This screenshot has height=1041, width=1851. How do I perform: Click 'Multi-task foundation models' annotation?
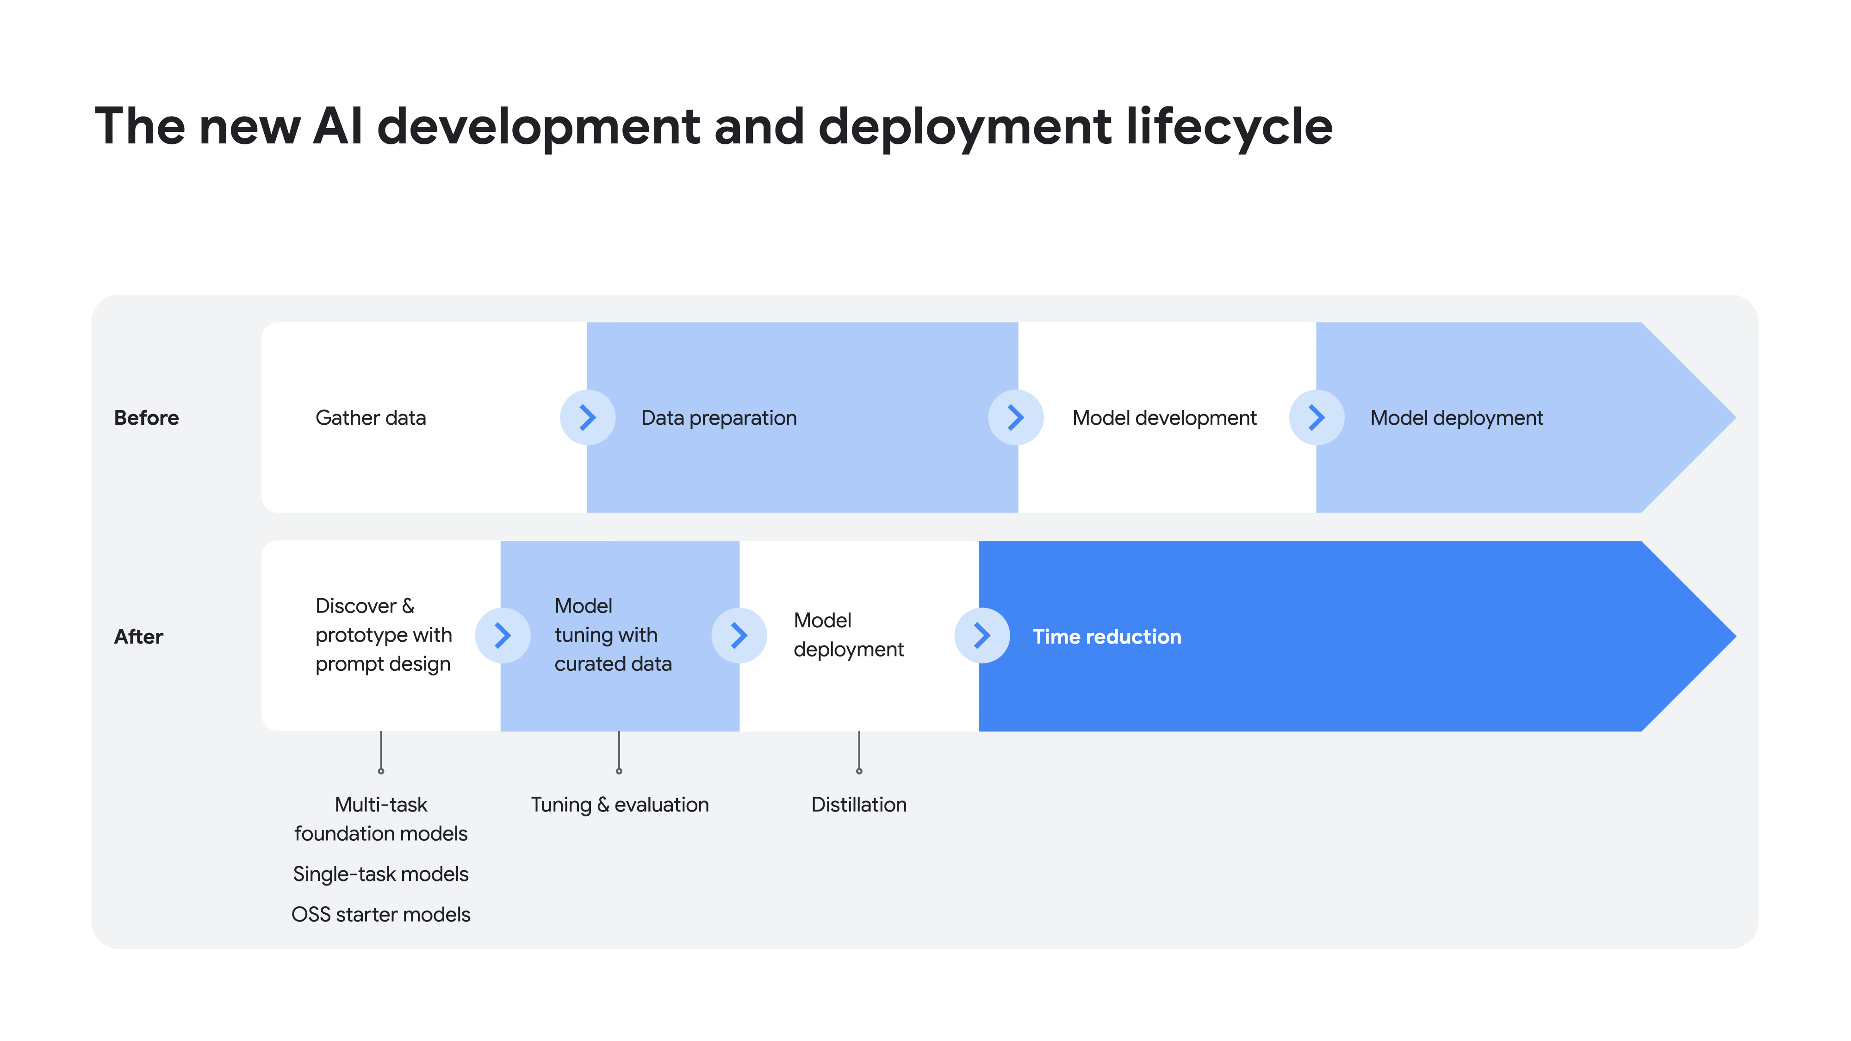(x=381, y=819)
